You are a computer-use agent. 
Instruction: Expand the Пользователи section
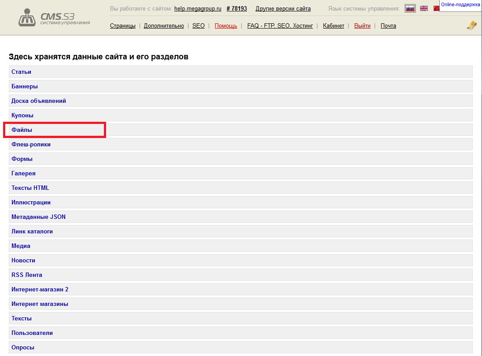(x=32, y=333)
